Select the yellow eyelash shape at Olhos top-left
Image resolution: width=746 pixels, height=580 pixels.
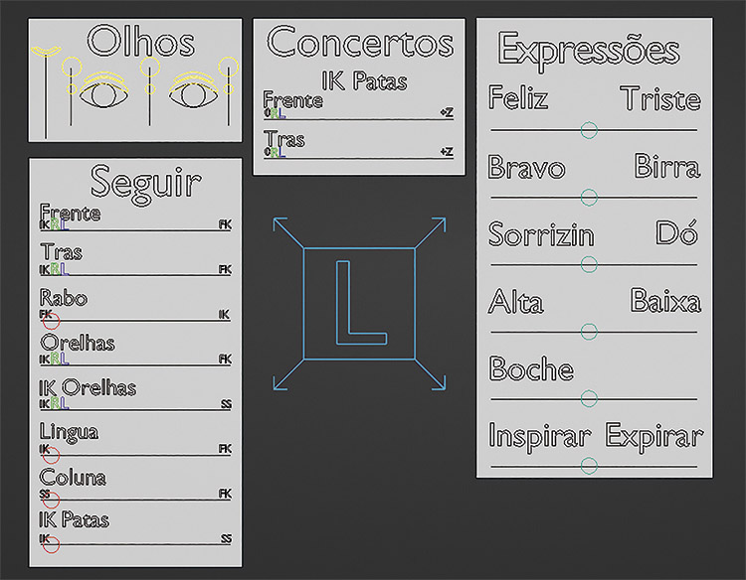pos(46,50)
